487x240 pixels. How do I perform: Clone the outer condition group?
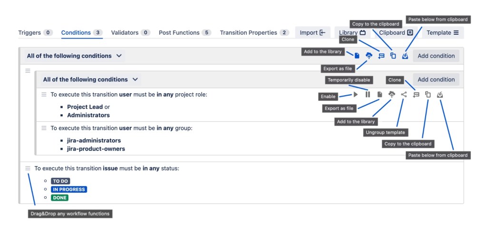(x=381, y=56)
